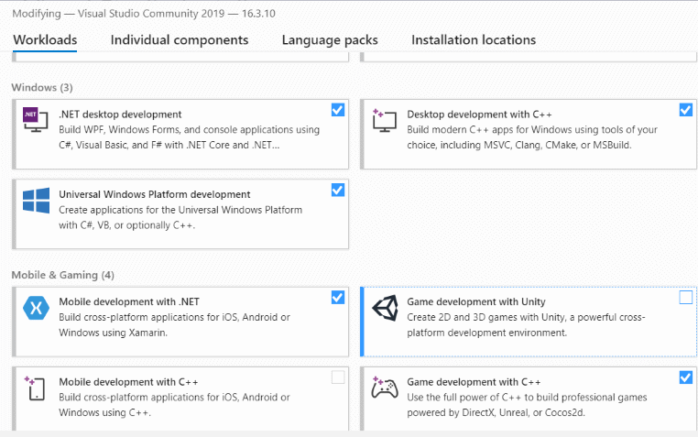The height and width of the screenshot is (437, 698).
Task: Select the Game development with Unity title
Action: [476, 301]
